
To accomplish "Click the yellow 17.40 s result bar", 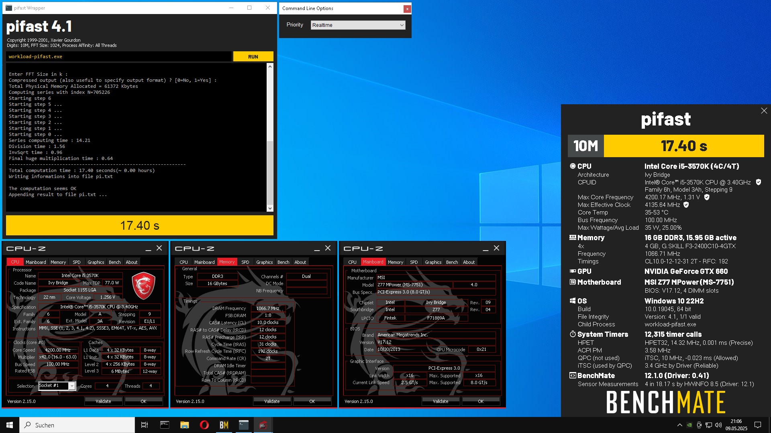I will click(140, 225).
